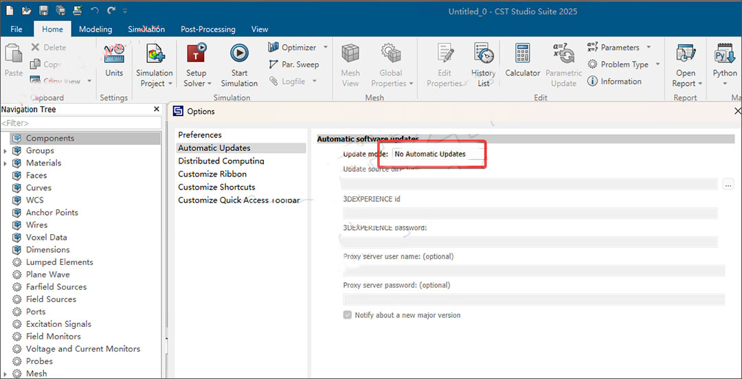Image resolution: width=742 pixels, height=379 pixels.
Task: Click the Navigation Tree filter field
Action: [80, 123]
